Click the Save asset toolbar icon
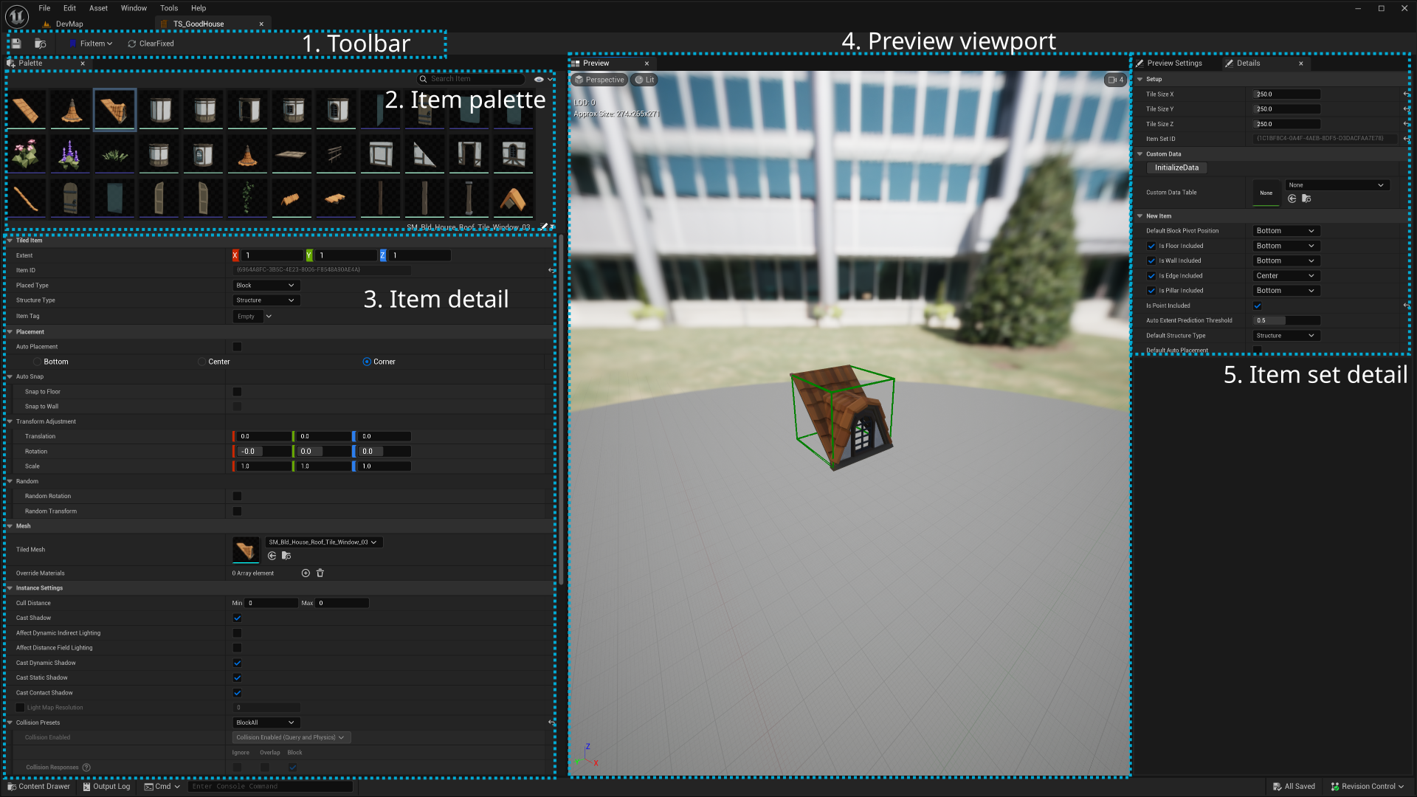Screen dimensions: 1417x797 tap(16, 44)
